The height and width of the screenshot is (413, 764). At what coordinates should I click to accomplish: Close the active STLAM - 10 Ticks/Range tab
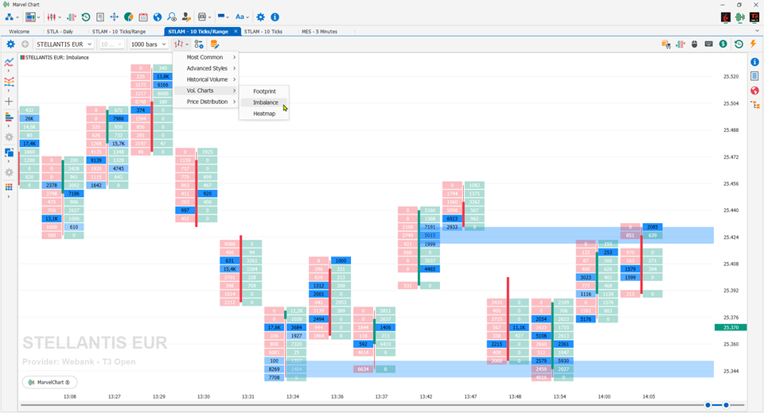click(236, 31)
